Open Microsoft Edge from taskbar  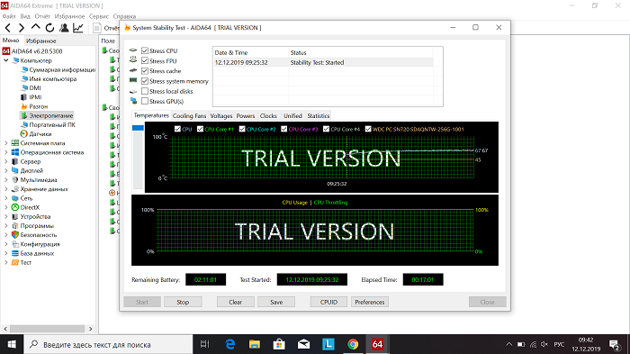tap(230, 344)
